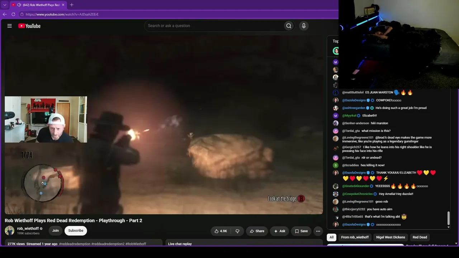459x258 pixels.
Task: Click the 'Elizabeth!!' chat message
Action: [x=370, y=116]
